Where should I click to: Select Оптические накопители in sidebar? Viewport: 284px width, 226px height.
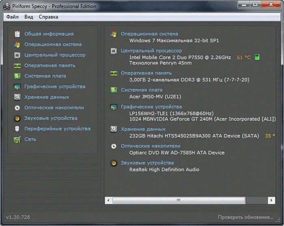click(x=54, y=108)
